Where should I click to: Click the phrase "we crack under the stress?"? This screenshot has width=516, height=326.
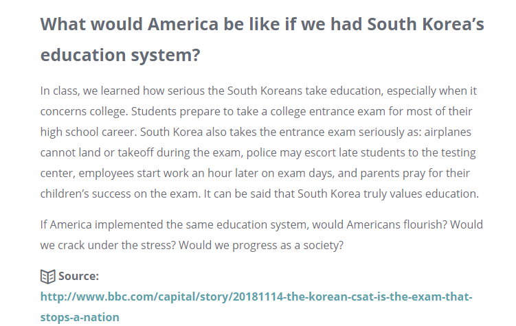(128, 244)
